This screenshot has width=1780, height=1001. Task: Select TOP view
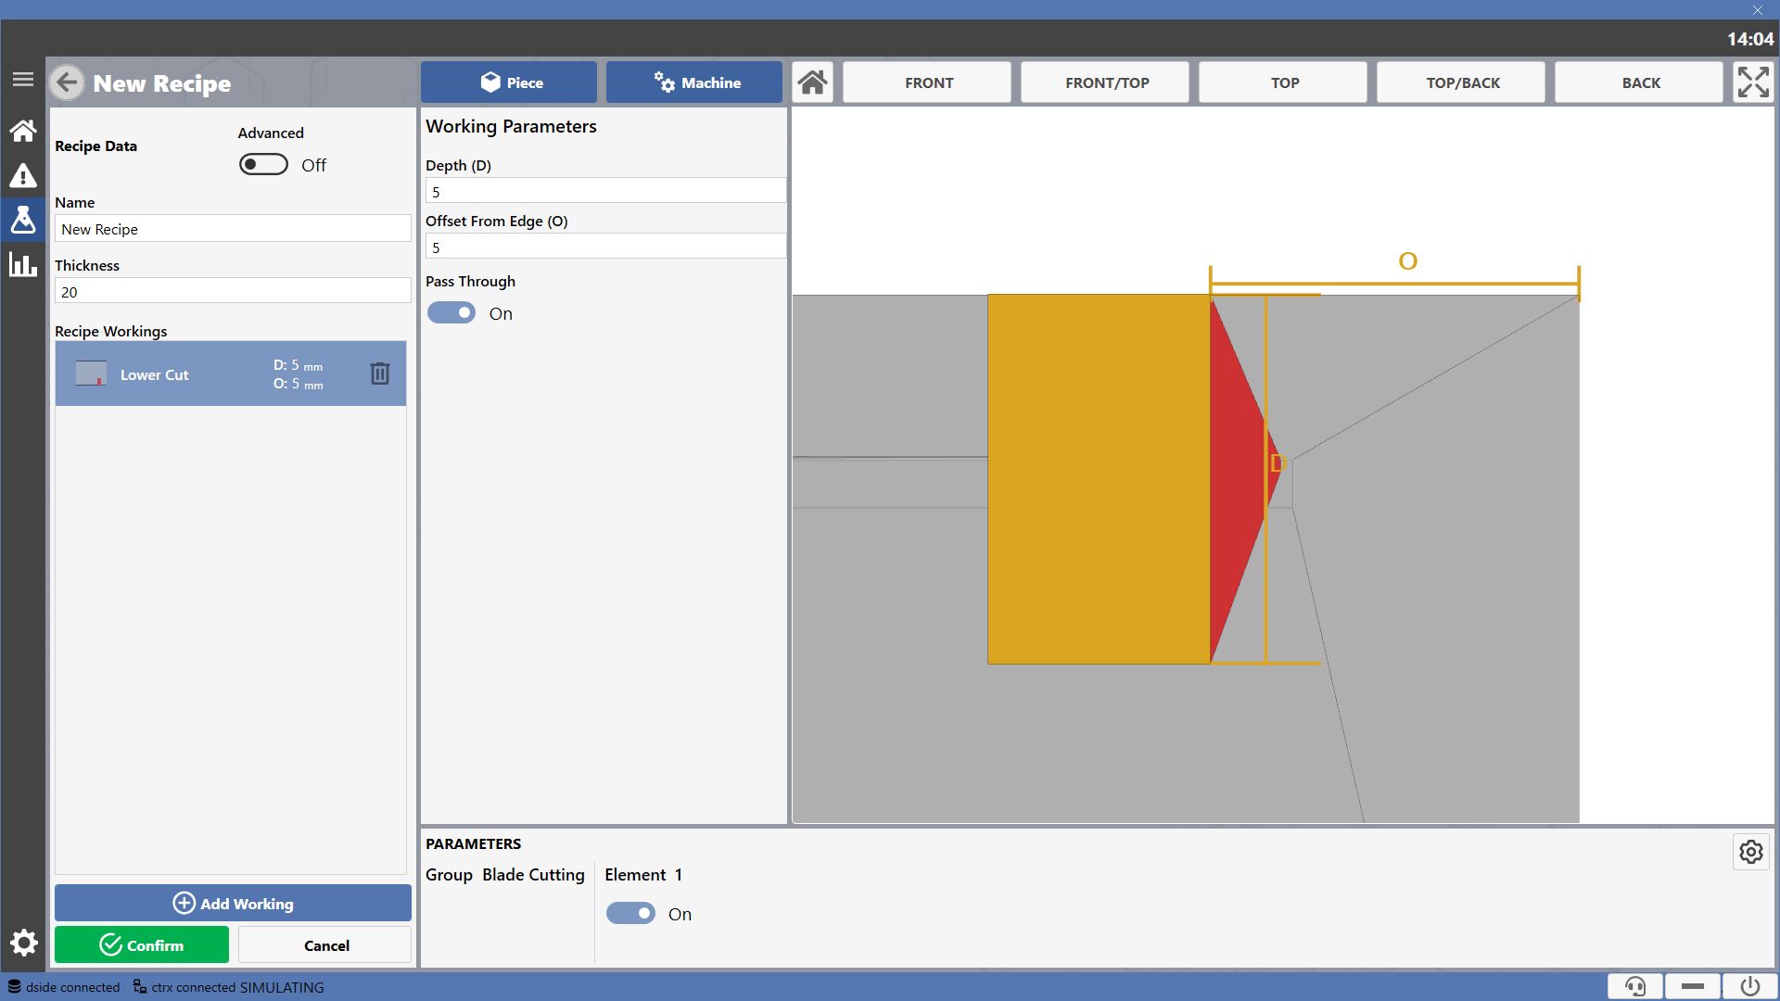point(1283,82)
